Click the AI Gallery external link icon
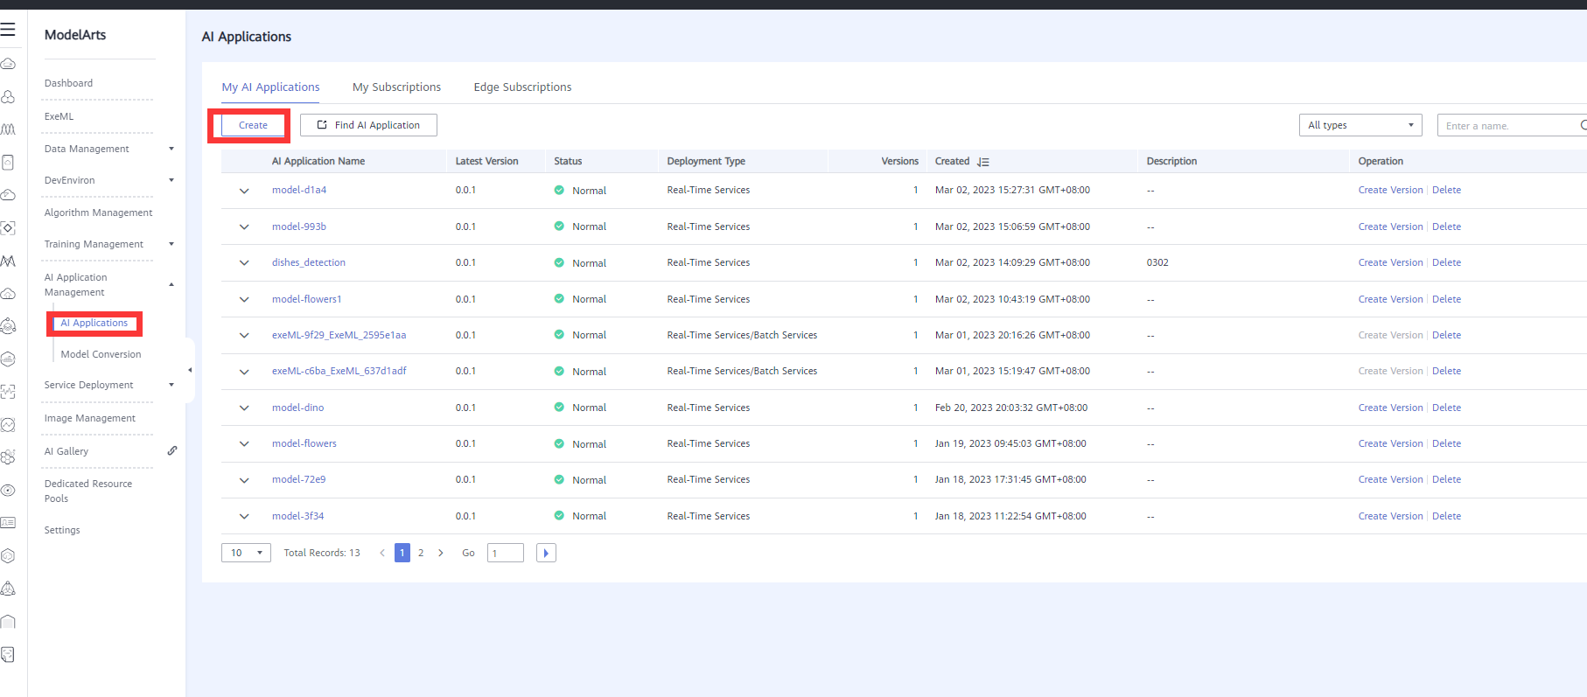 [172, 451]
